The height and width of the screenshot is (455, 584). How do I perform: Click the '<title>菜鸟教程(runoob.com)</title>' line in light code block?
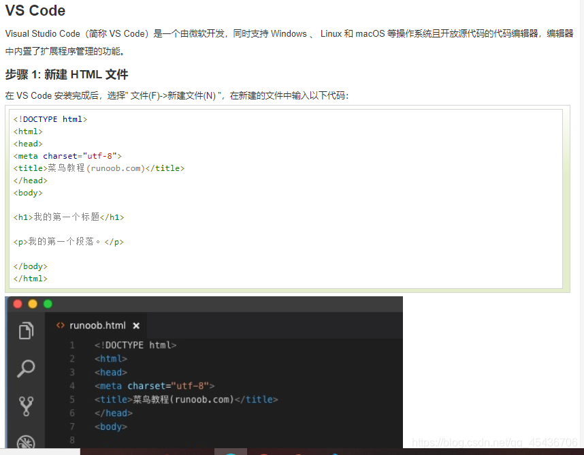[99, 168]
